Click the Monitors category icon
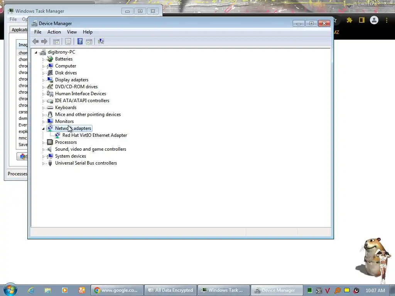 [x=50, y=121]
